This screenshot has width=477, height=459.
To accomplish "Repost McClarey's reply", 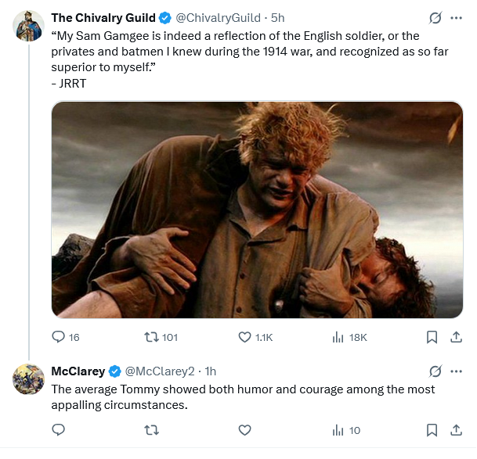I will coord(152,429).
